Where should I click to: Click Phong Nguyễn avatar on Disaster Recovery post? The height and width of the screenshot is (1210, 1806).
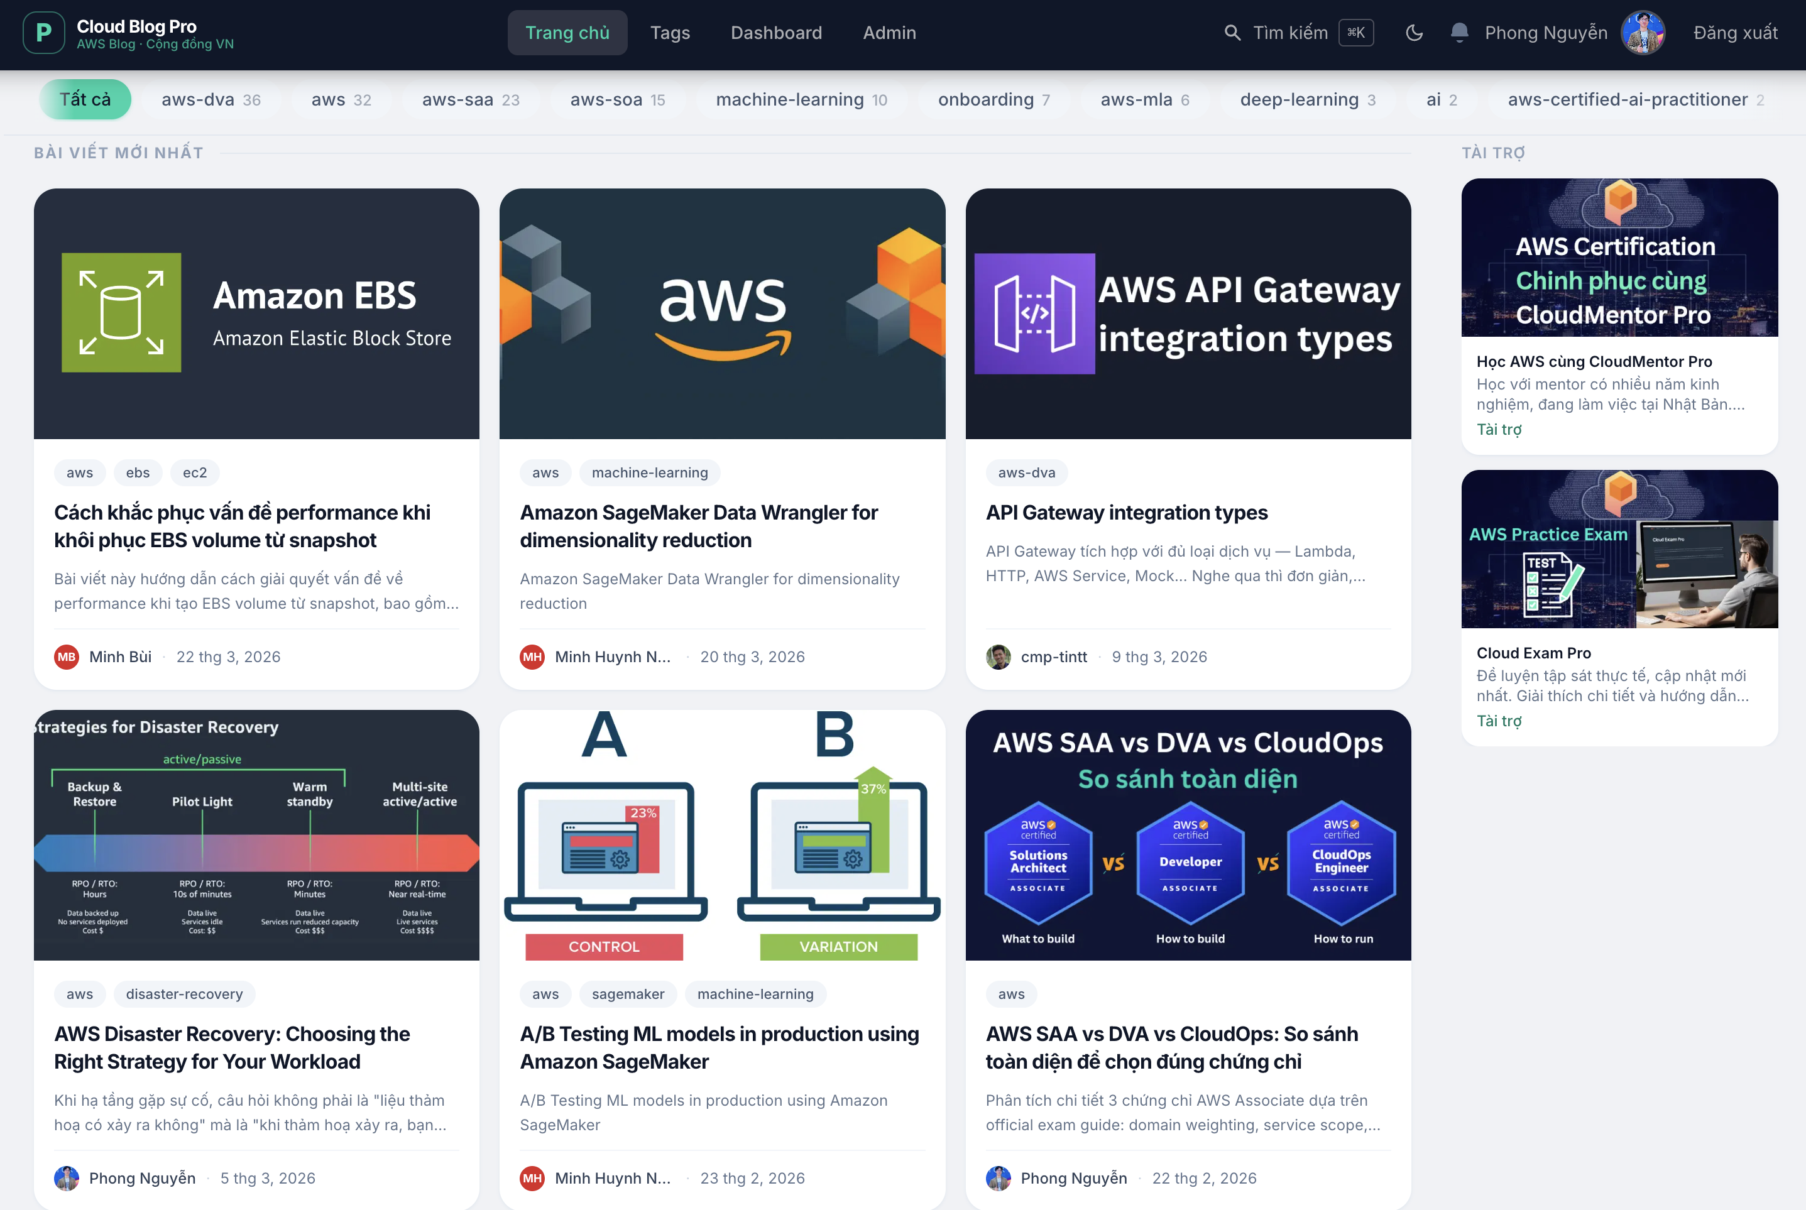tap(67, 1179)
